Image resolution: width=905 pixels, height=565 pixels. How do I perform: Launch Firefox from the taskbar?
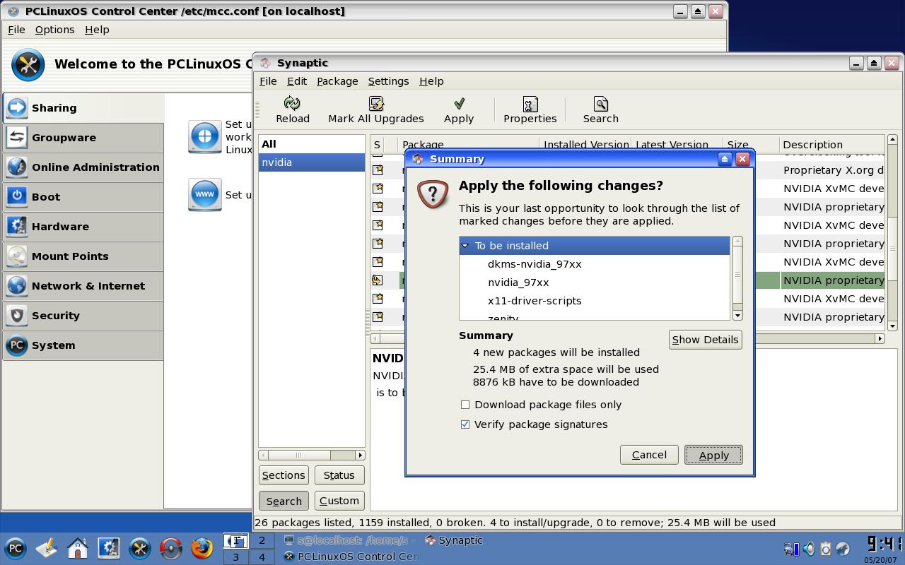click(202, 548)
